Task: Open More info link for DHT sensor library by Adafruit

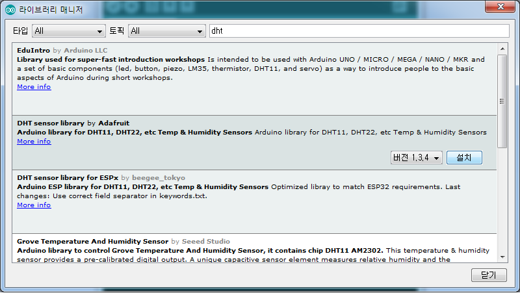Action: 34,142
